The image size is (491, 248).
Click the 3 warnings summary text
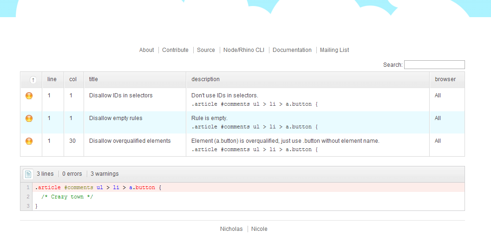(105, 174)
